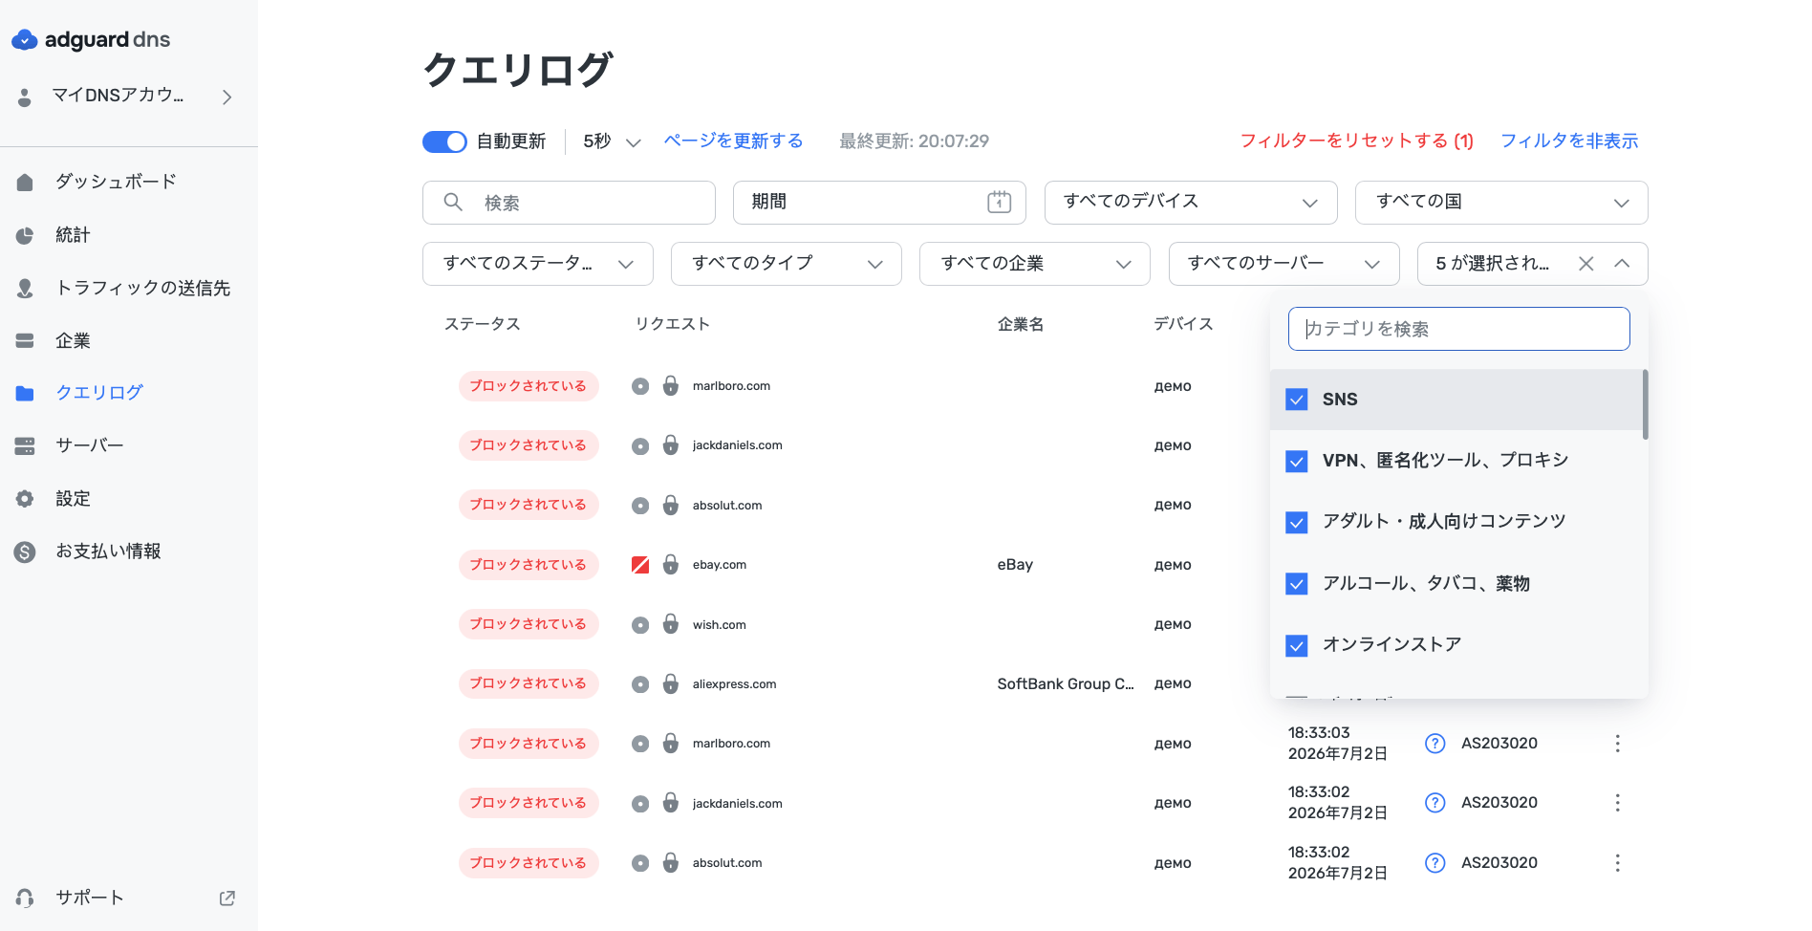This screenshot has width=1812, height=931.
Task: Click blocked status badge for ebay.com
Action: [528, 565]
